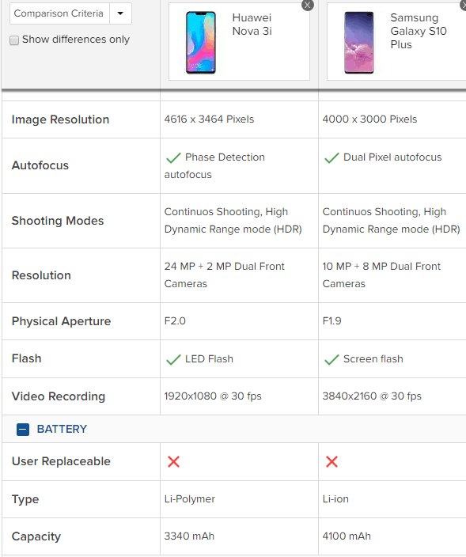The width and height of the screenshot is (466, 557).
Task: Click green checkmark beside Phase Detection autofocus
Action: (x=173, y=157)
